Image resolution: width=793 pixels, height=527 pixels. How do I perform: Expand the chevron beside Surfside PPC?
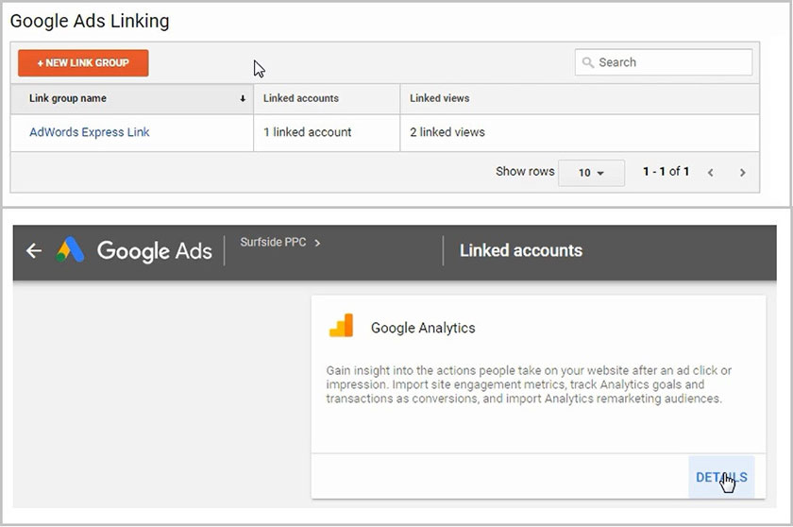pyautogui.click(x=318, y=243)
